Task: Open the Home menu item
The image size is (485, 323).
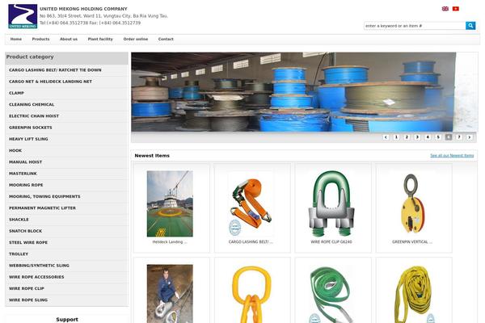Action: tap(16, 40)
